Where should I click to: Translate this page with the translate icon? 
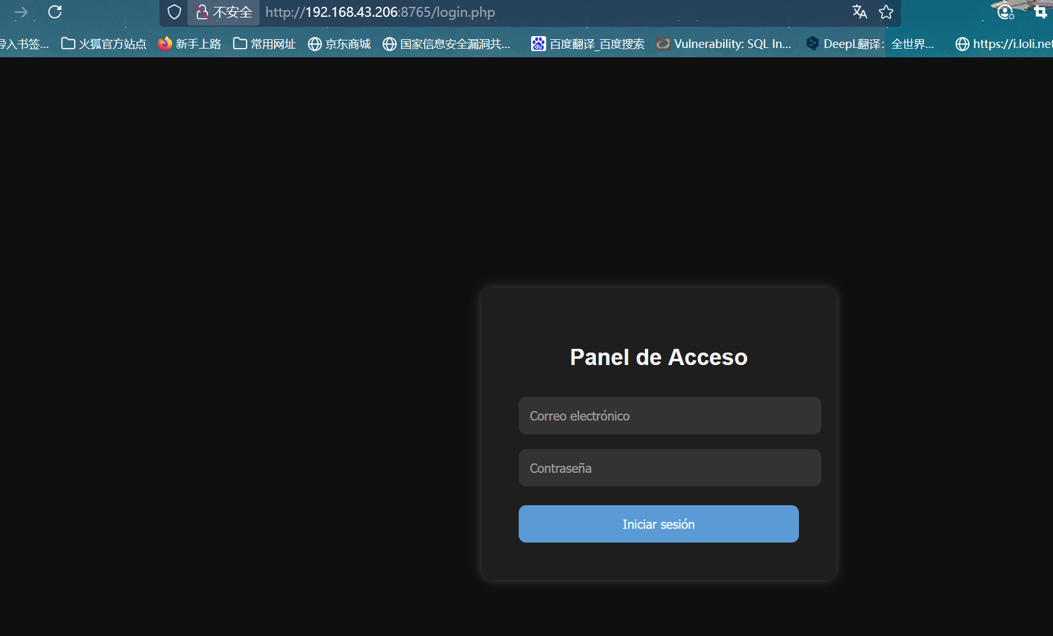click(x=859, y=12)
